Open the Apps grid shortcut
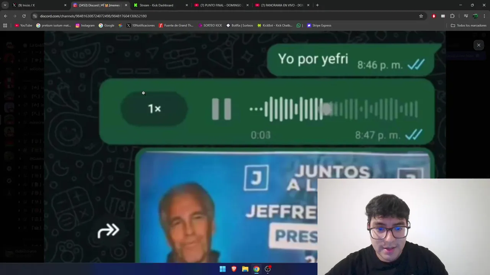The height and width of the screenshot is (275, 490). click(5, 26)
